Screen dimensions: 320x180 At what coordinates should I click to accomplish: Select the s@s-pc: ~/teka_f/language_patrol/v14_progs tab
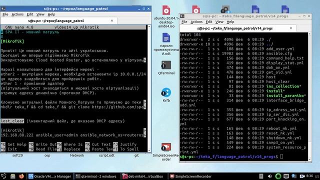tap(238, 28)
